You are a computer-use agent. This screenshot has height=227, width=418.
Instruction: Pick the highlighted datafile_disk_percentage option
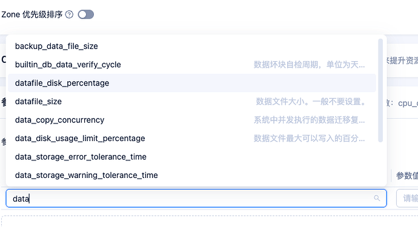pyautogui.click(x=192, y=83)
